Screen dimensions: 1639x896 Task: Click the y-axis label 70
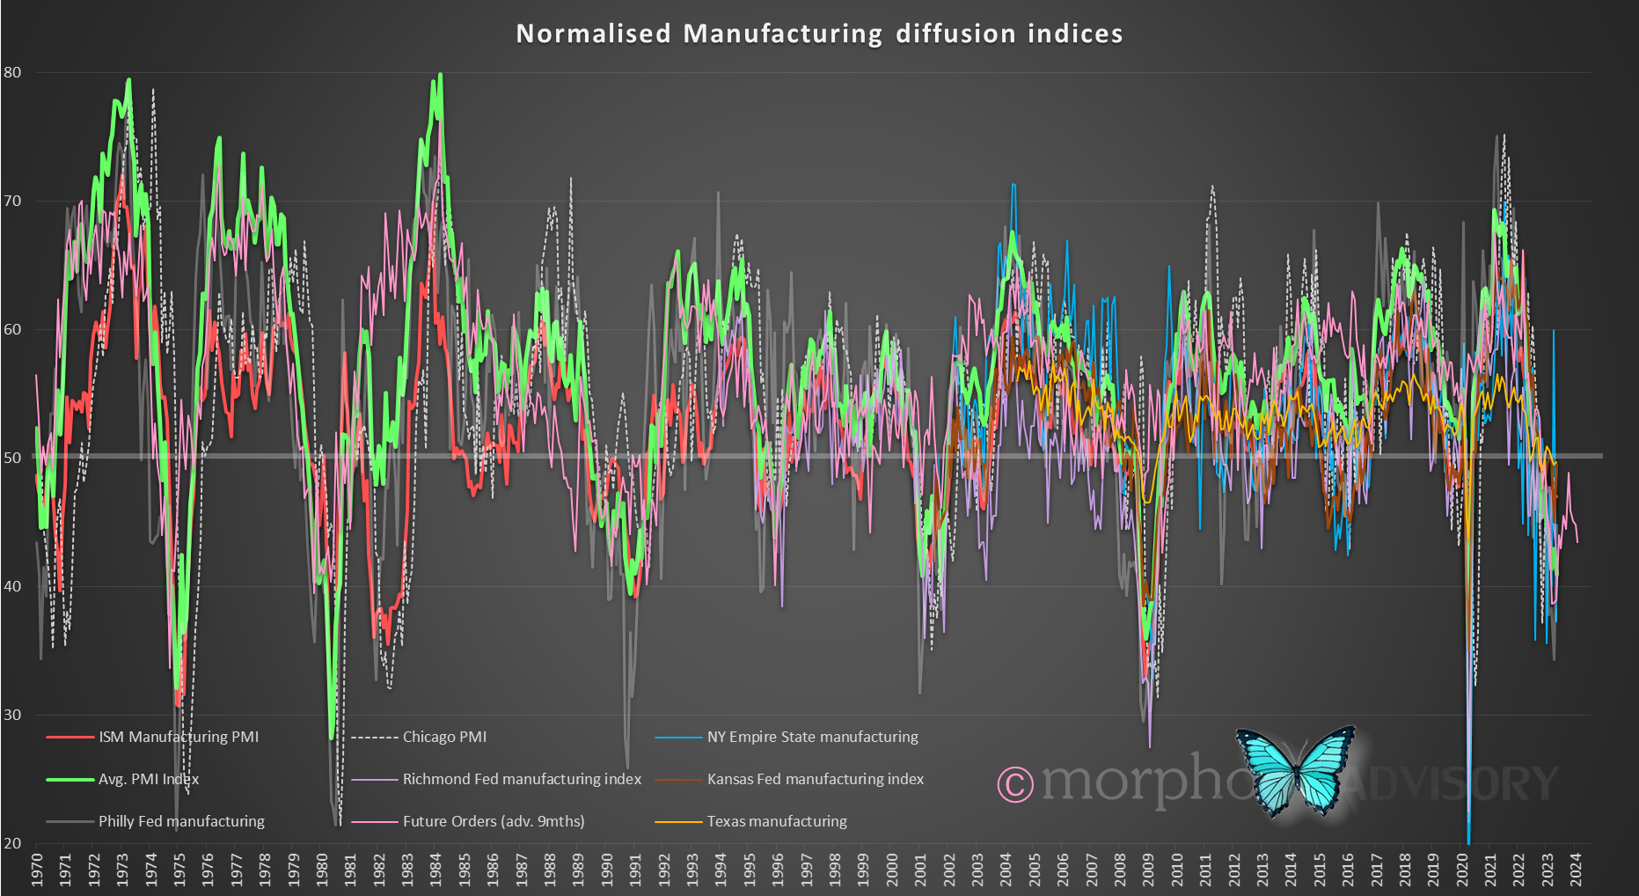point(12,201)
